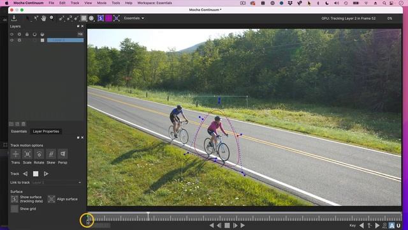The width and height of the screenshot is (408, 230).
Task: Toggle Trans track motion option
Action: (15, 154)
